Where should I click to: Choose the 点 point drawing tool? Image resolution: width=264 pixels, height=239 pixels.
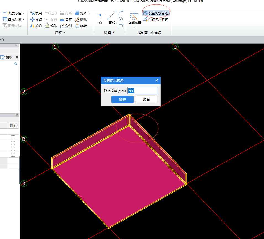[x=100, y=18]
